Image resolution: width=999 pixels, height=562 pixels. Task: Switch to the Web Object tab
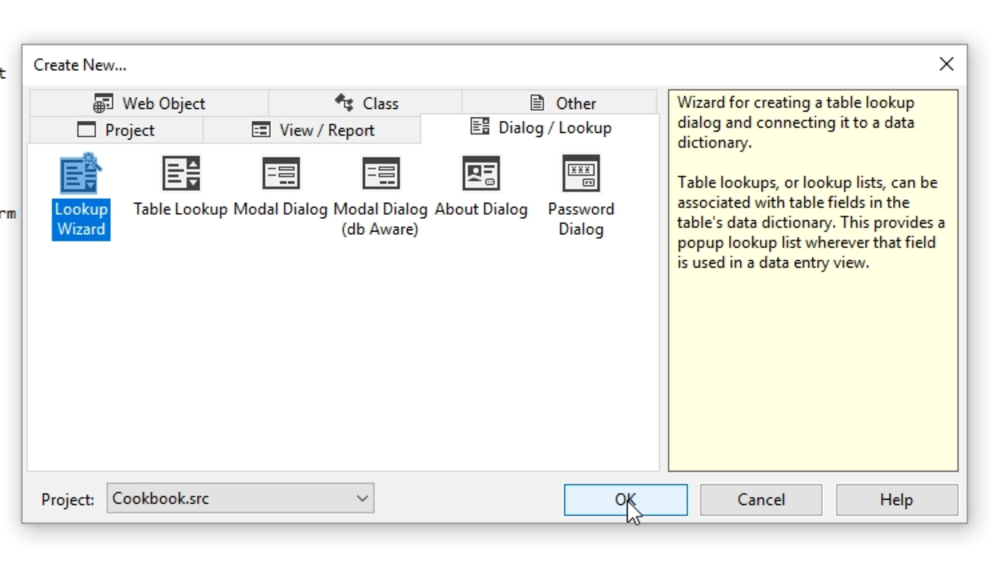point(149,103)
